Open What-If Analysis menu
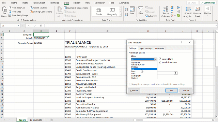Image resolution: width=218 pixels, height=122 pixels. pyautogui.click(x=188, y=12)
